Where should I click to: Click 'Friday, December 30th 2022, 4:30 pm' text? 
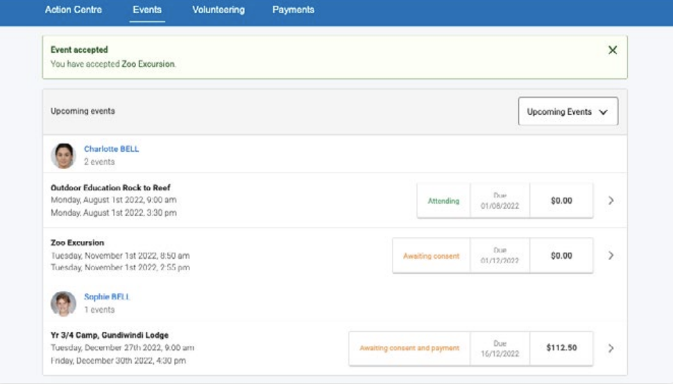click(x=118, y=360)
